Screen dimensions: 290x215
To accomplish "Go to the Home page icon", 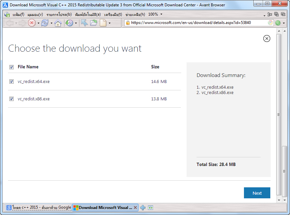I will (58, 23).
